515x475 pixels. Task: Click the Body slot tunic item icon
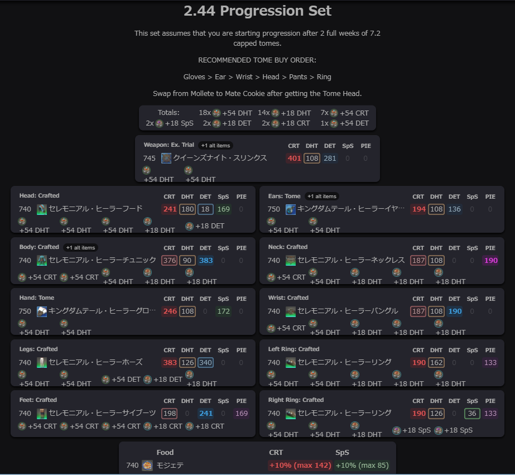point(42,261)
